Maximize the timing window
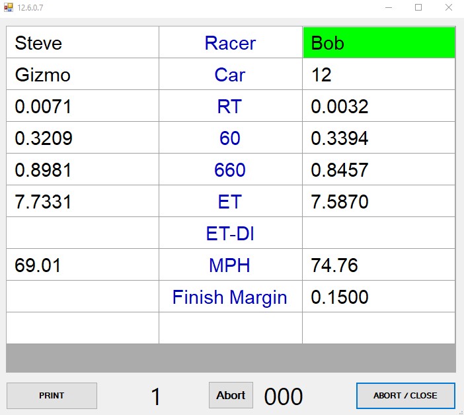Screen dimensions: 464x415 click(418, 7)
